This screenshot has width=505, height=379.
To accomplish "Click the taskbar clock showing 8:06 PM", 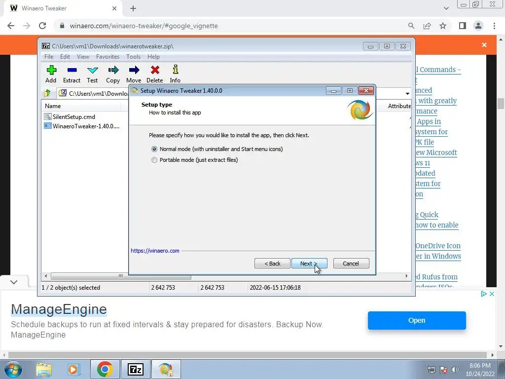I will [x=480, y=369].
